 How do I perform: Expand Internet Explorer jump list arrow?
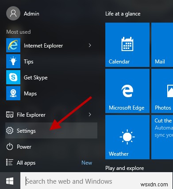click(90, 45)
